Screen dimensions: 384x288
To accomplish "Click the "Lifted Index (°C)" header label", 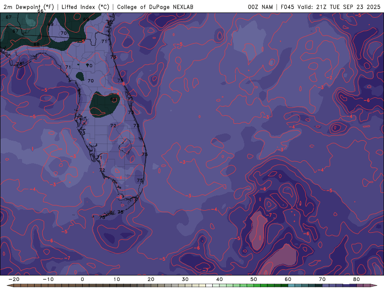I will coord(85,7).
